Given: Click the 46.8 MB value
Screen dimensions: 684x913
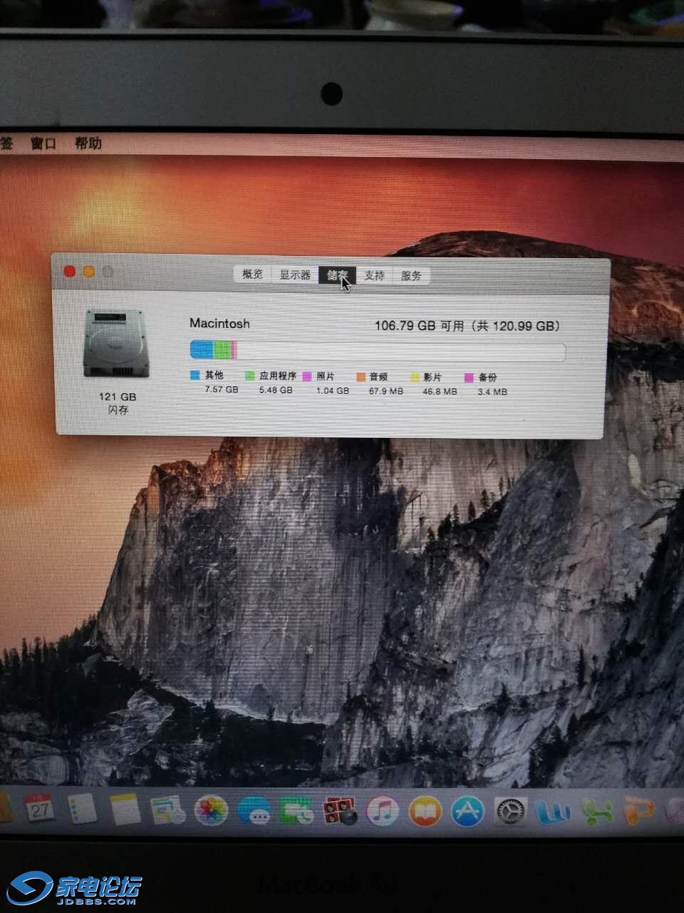Looking at the screenshot, I should pos(440,392).
